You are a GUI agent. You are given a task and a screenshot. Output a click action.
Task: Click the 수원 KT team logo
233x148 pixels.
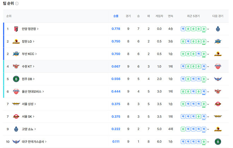pos(16,66)
